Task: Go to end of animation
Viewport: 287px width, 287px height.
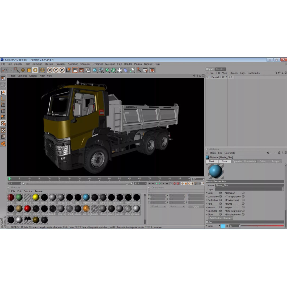Action: coord(167,183)
